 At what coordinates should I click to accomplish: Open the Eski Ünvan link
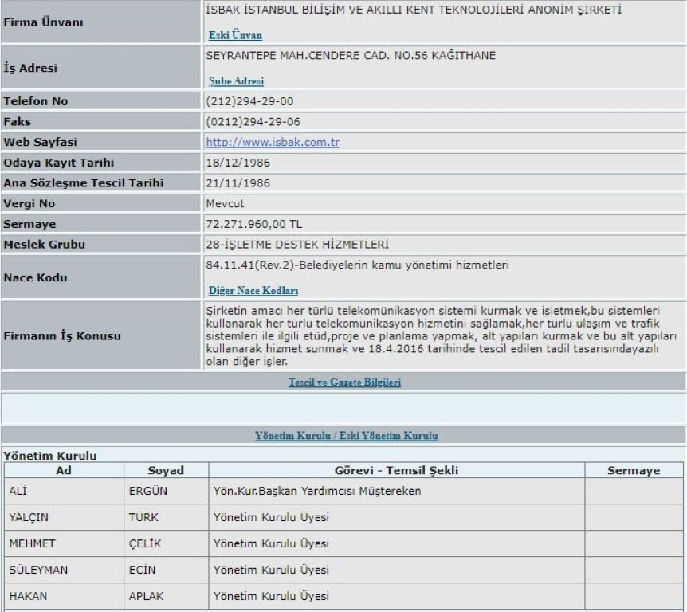coord(235,36)
